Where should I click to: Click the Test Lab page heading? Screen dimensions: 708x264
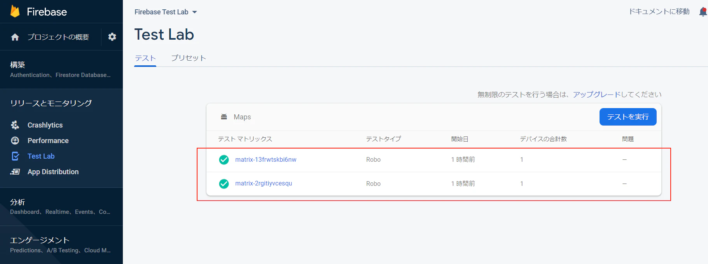click(x=164, y=35)
